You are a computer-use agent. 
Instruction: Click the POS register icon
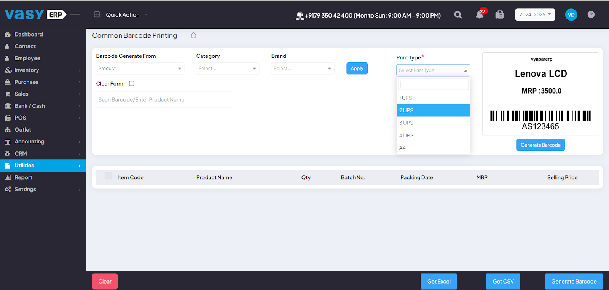point(7,118)
